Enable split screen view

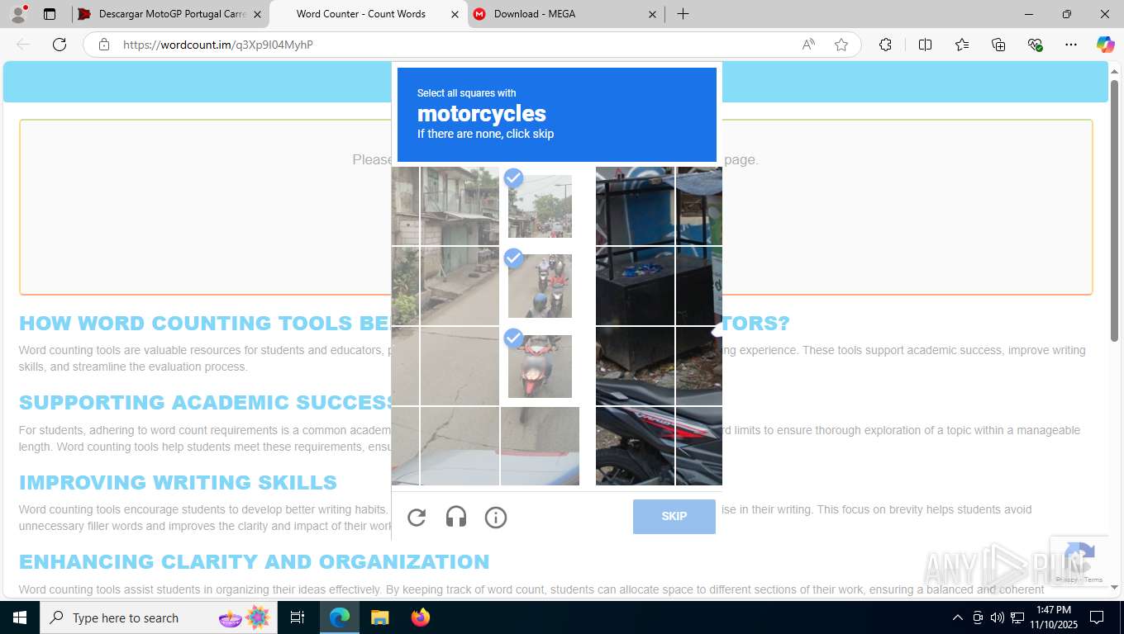(x=925, y=45)
